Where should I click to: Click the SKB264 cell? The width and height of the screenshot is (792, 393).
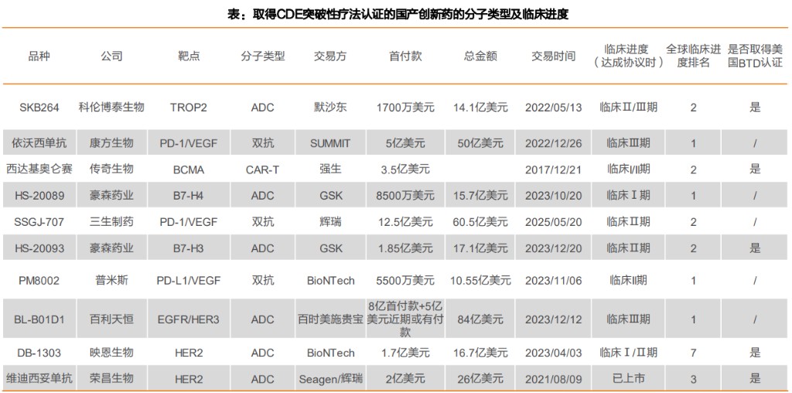coord(39,108)
